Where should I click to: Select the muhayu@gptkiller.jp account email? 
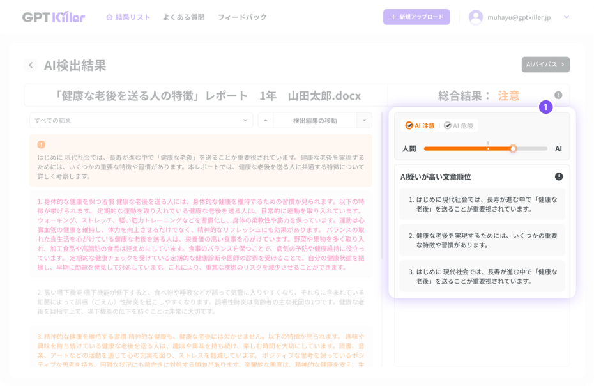[519, 17]
